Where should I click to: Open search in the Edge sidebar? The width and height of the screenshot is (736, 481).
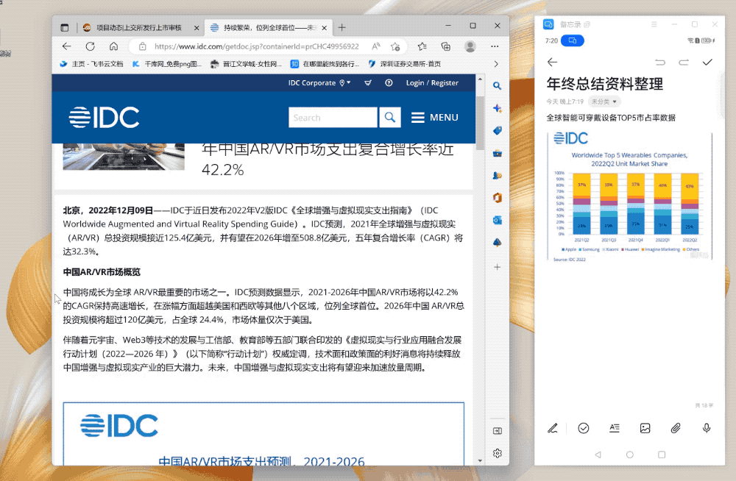(497, 85)
